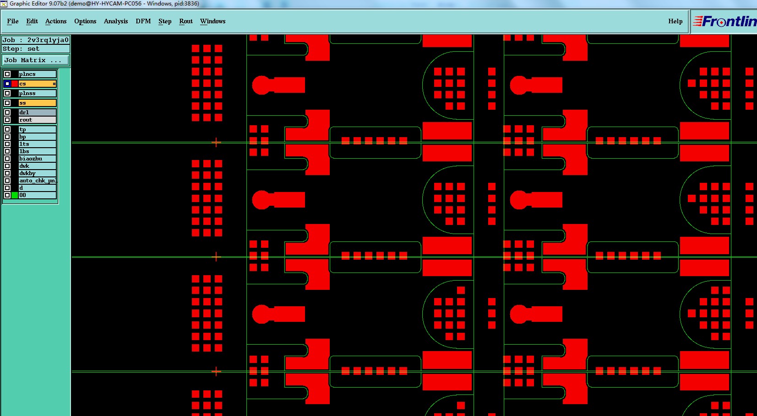Toggle display checkbox for dwk layer

coord(7,166)
